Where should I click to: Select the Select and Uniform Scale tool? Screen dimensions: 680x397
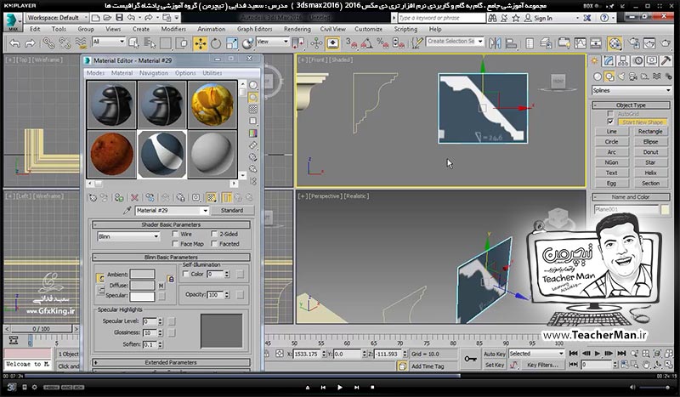[231, 43]
